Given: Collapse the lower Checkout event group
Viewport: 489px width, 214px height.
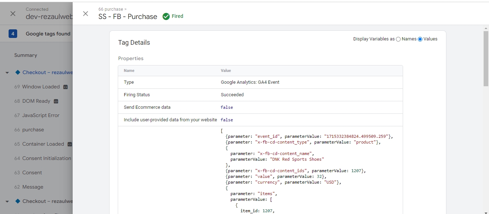Looking at the screenshot, I should pyautogui.click(x=7, y=201).
